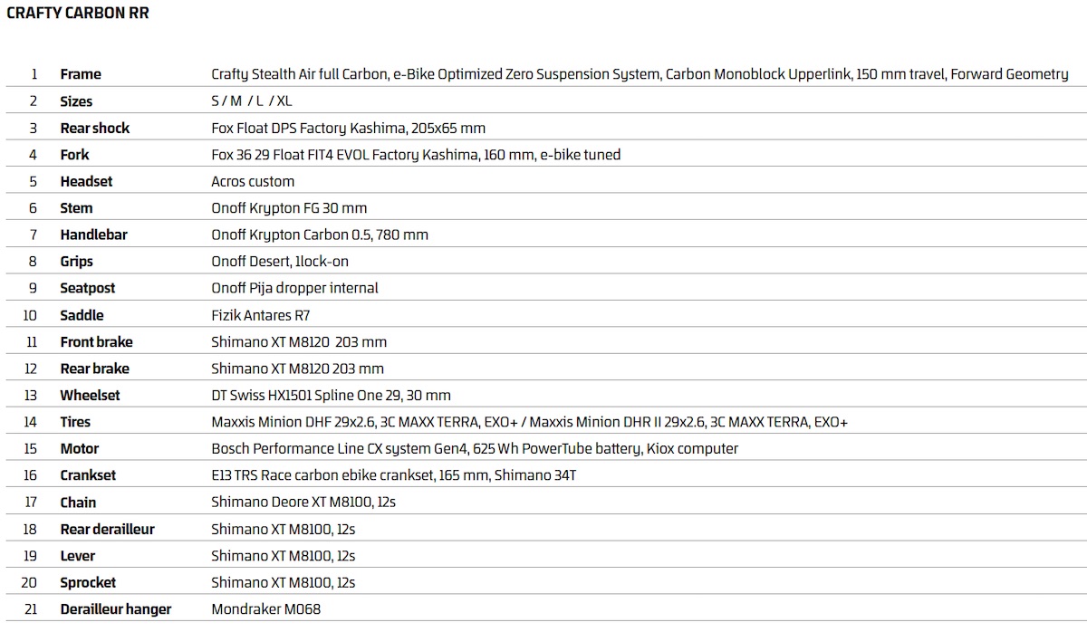
Task: Click the DT Swiss HX1501 wheelset text
Action: [x=331, y=395]
